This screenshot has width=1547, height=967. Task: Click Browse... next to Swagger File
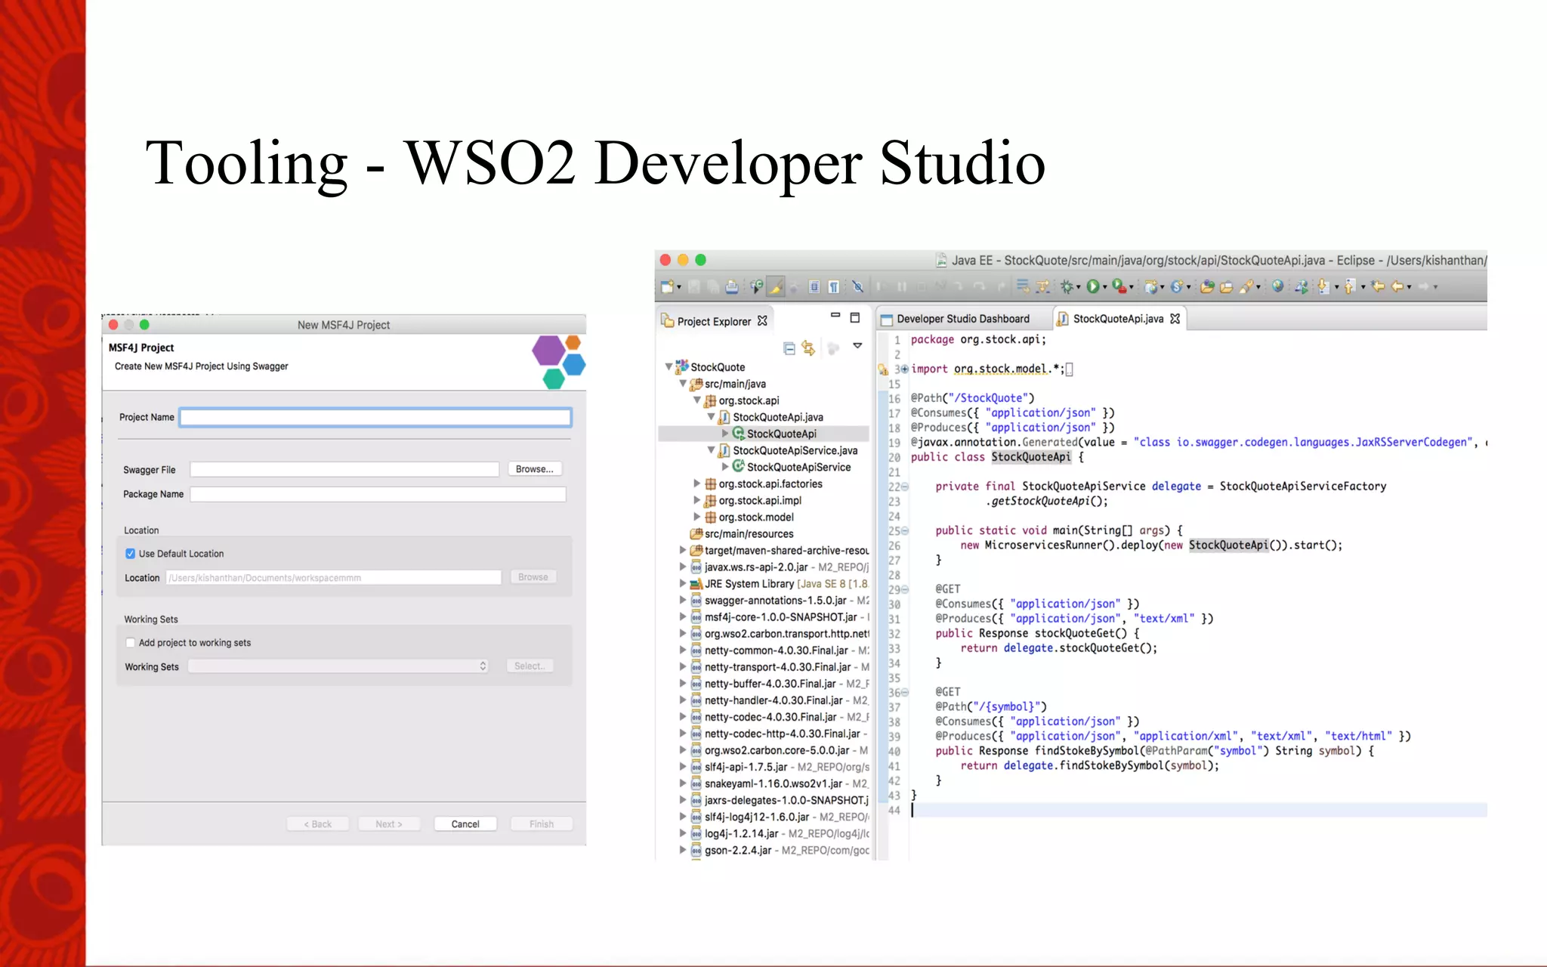point(534,469)
